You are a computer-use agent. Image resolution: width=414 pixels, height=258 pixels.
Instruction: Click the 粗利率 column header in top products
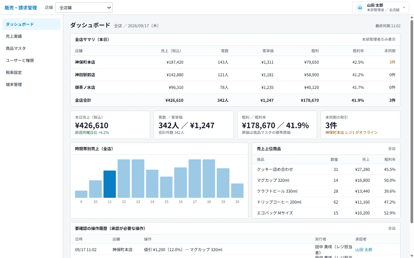click(x=390, y=159)
